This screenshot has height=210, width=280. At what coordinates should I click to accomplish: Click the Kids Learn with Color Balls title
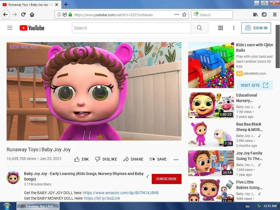point(254,48)
